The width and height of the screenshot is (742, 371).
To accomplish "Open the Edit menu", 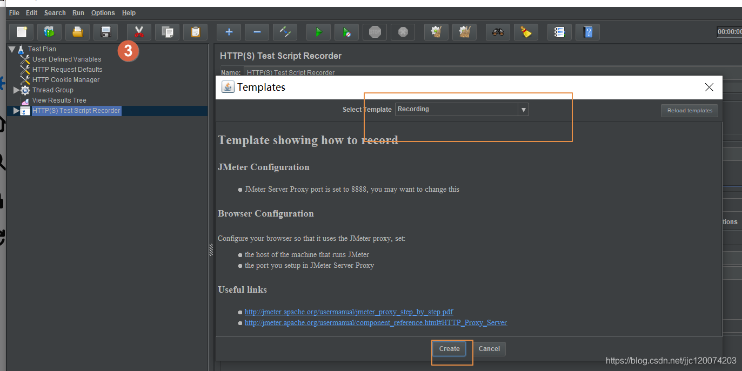I will point(32,13).
